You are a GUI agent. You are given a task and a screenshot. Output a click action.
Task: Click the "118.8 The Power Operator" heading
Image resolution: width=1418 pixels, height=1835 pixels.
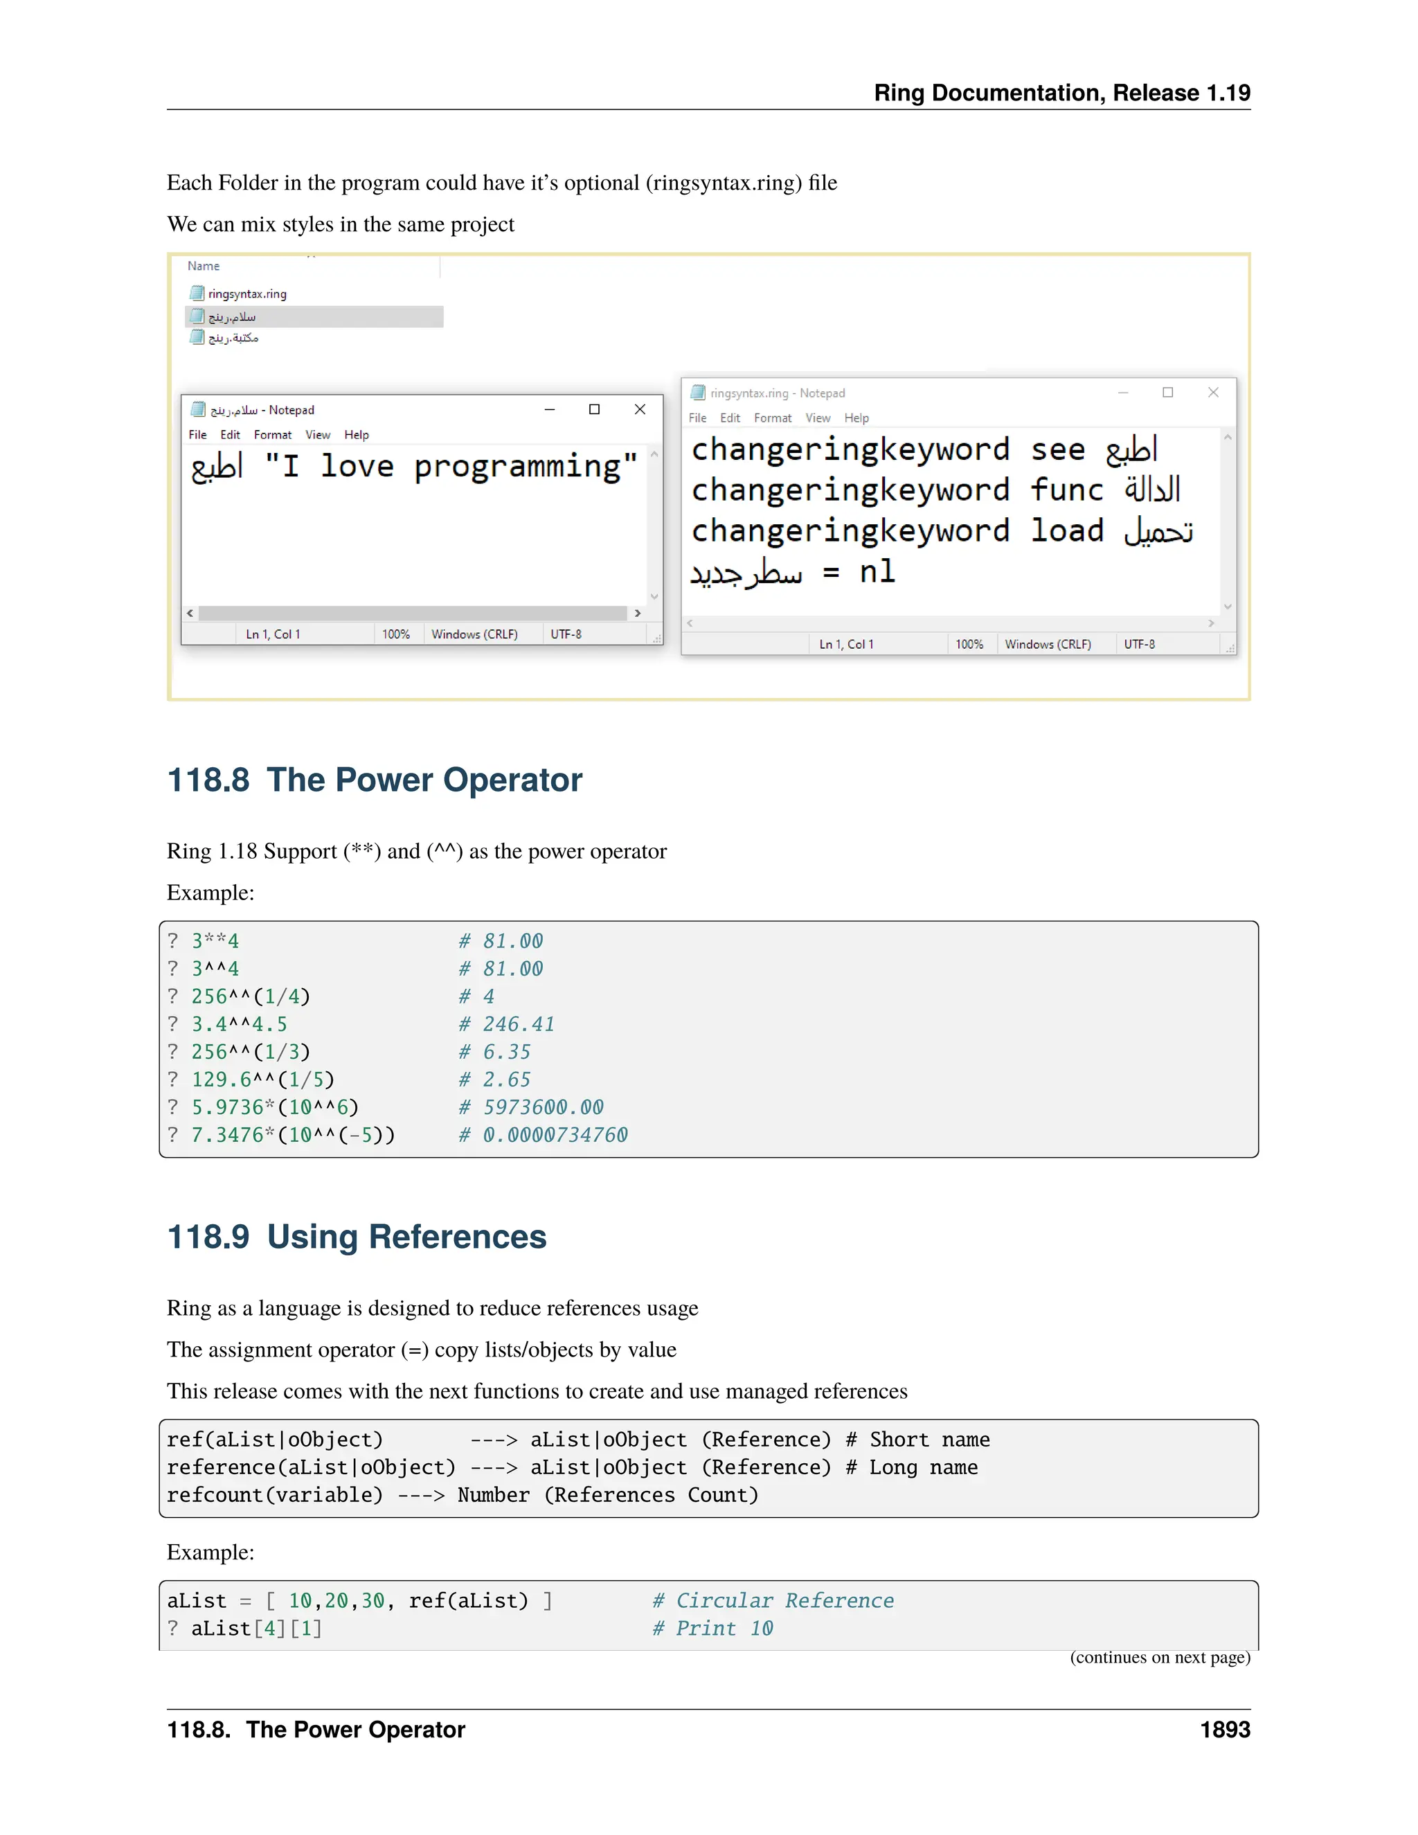(375, 780)
